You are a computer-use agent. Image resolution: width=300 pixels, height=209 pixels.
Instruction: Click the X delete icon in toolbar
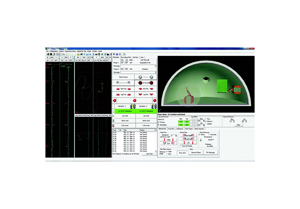click(x=84, y=54)
